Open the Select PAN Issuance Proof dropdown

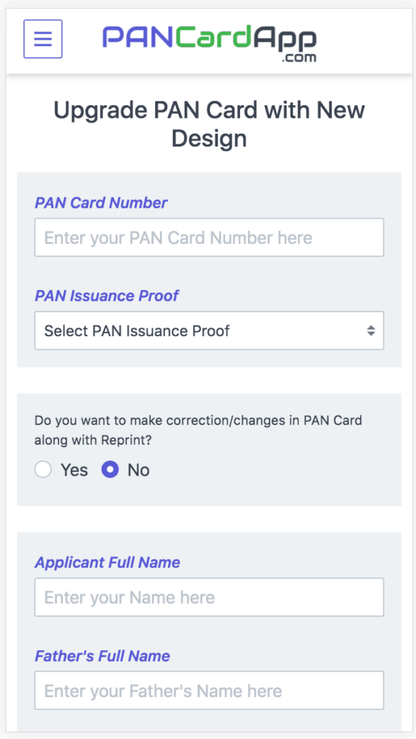pyautogui.click(x=209, y=331)
